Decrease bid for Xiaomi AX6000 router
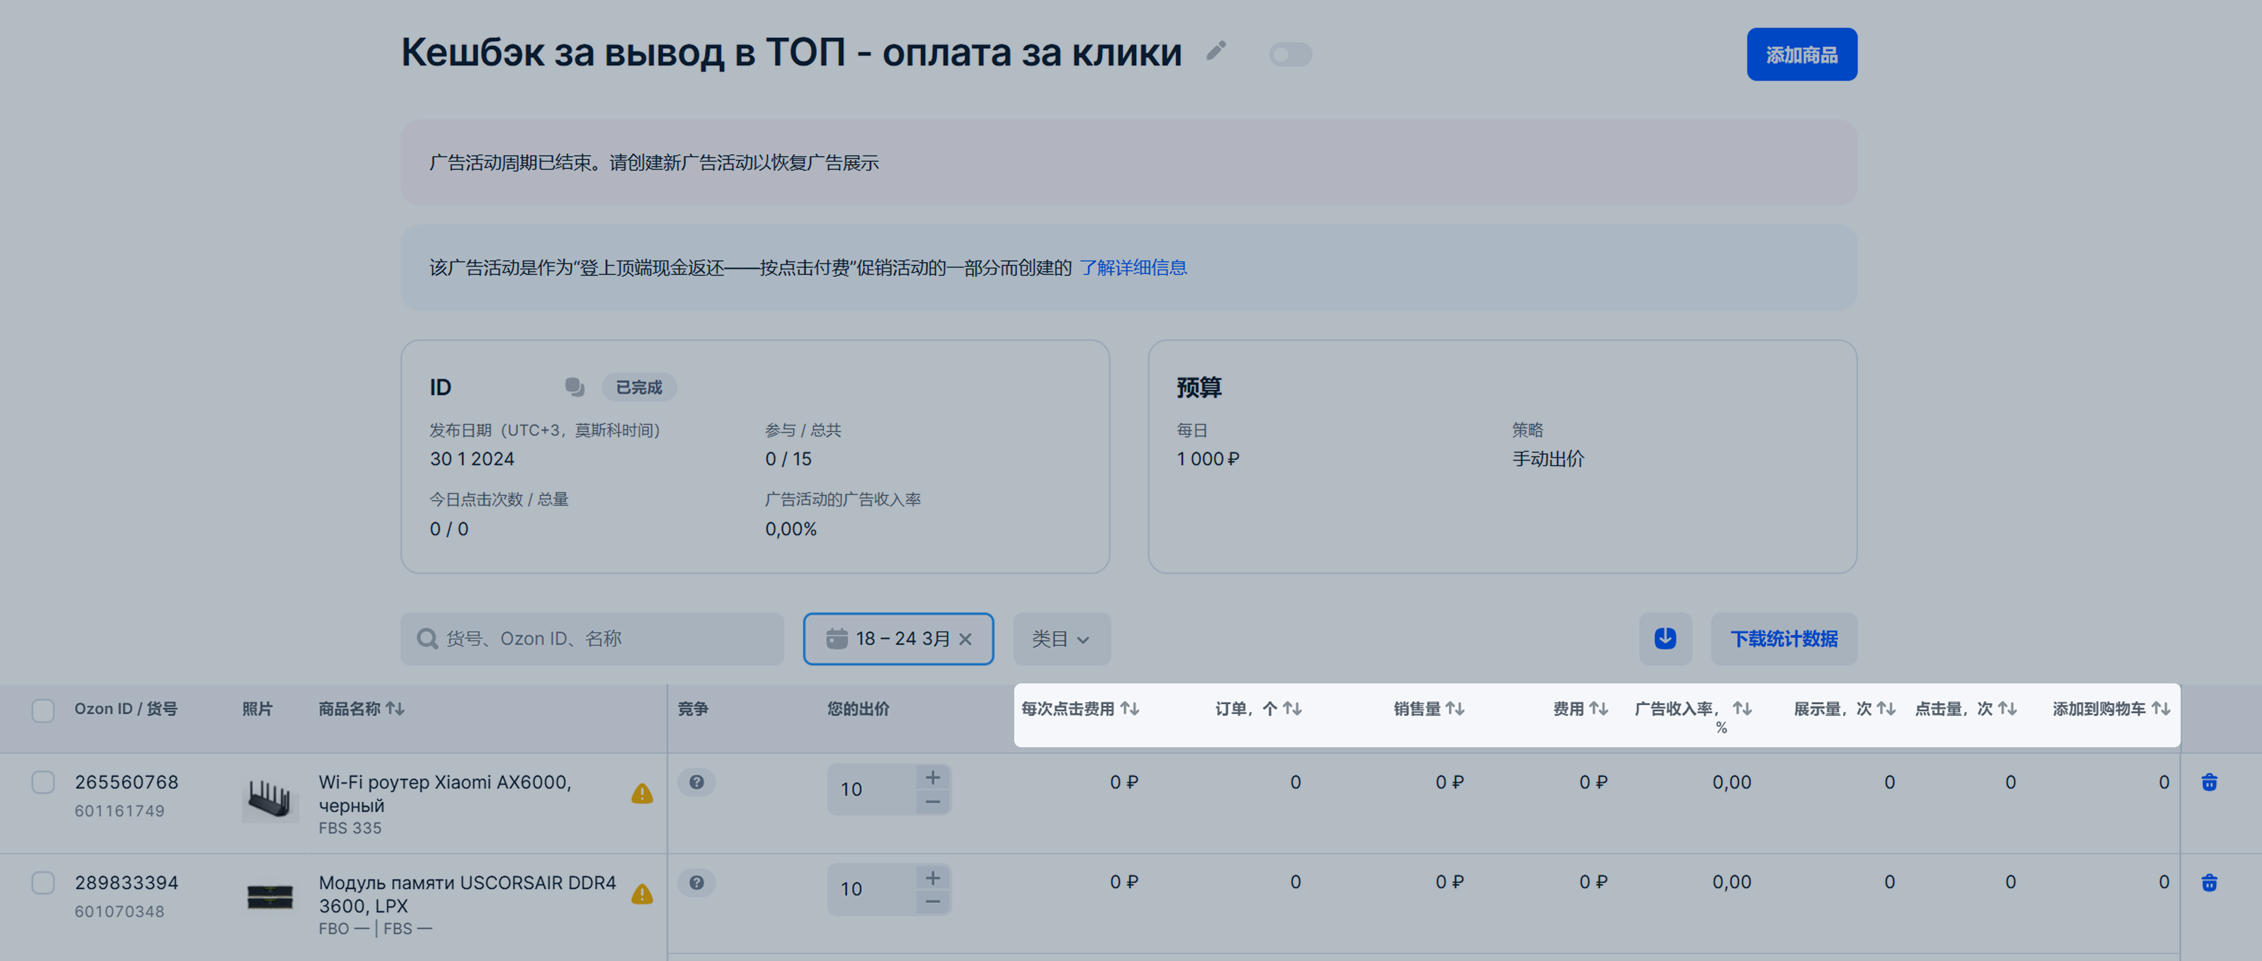This screenshot has height=961, width=2262. click(932, 801)
